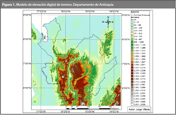Screen dimensions: 176x115
Task: Click the E letter on the compass
Action: click(x=113, y=22)
